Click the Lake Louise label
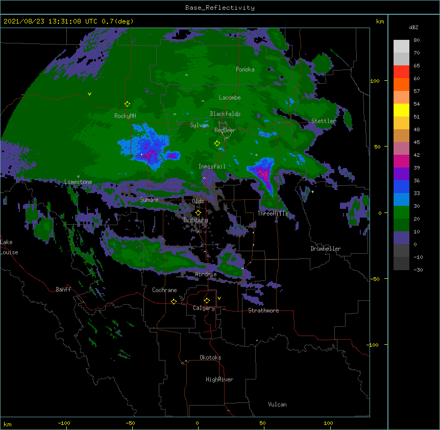Image resolution: width=440 pixels, height=430 pixels. 9,247
